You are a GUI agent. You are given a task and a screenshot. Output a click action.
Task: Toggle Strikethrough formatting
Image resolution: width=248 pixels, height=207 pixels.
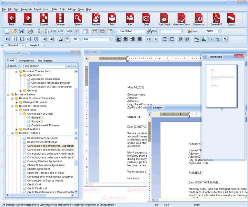(x=28, y=39)
